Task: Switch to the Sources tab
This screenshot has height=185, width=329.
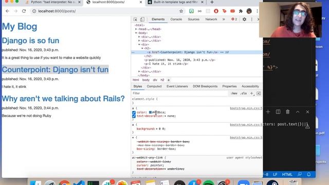Action: [193, 20]
